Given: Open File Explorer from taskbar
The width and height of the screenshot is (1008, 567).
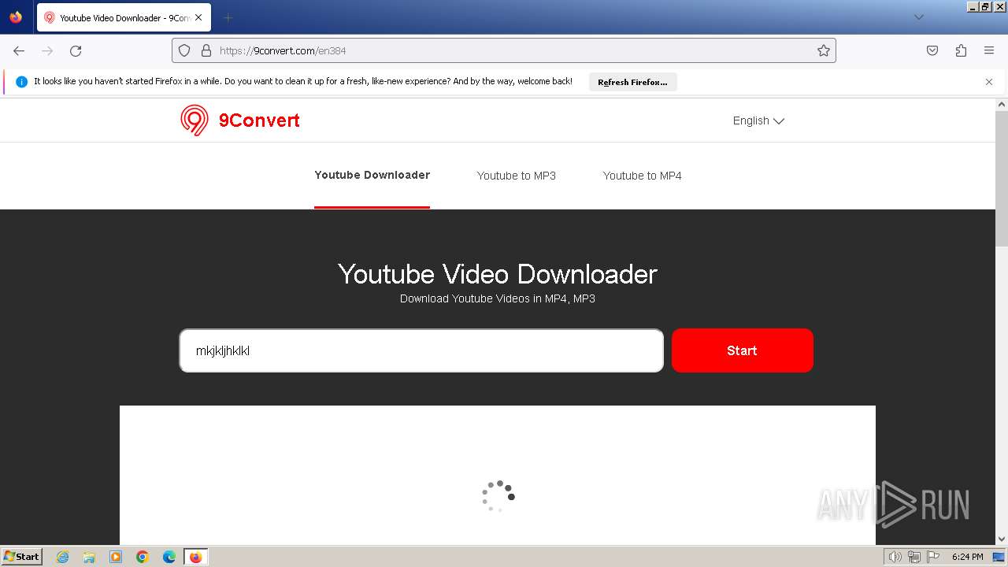Looking at the screenshot, I should point(89,557).
